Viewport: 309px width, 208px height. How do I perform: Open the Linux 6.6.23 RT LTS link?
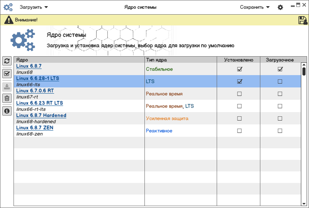[39, 103]
